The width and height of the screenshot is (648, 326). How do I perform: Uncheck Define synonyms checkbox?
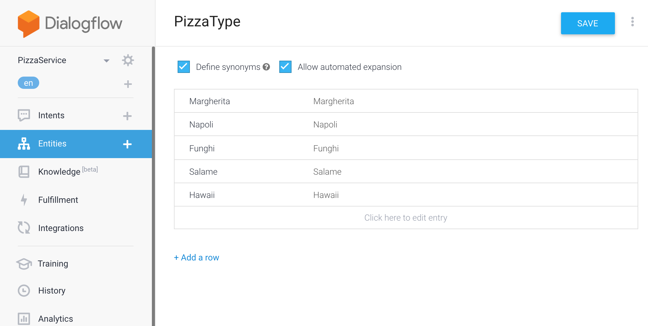[x=184, y=67]
